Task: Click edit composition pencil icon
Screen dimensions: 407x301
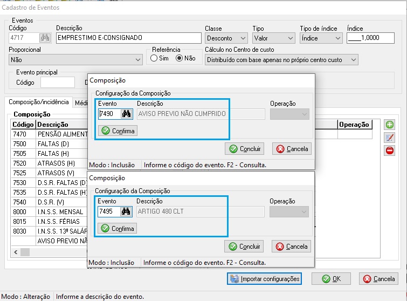Action: click(389, 138)
